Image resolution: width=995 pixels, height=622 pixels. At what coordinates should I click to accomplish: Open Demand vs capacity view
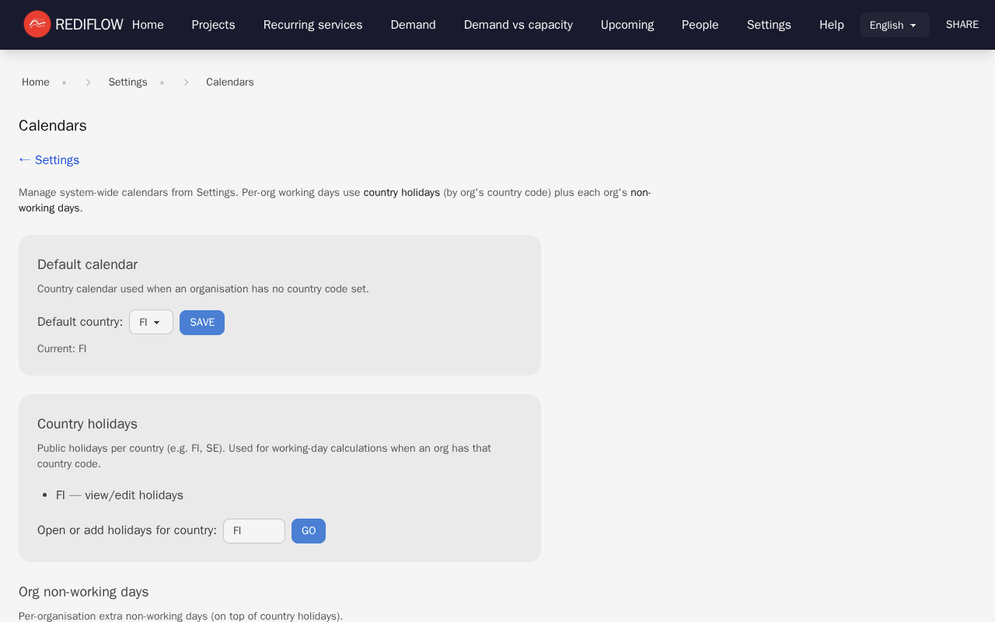click(x=518, y=25)
